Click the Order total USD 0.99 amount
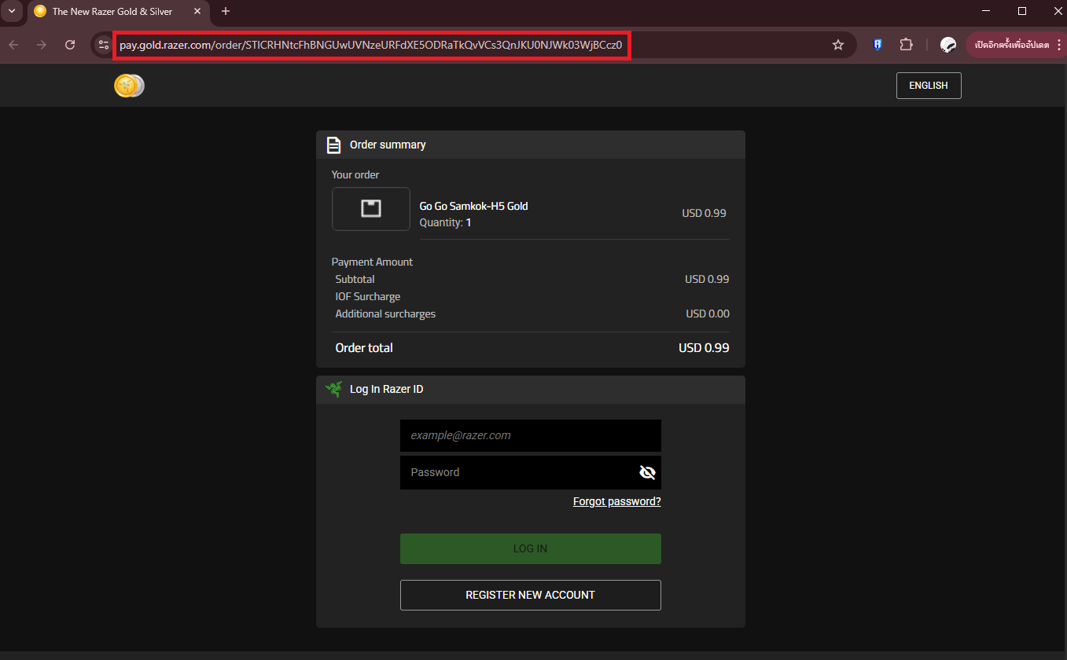Screen dimensions: 1067x660 tap(704, 347)
